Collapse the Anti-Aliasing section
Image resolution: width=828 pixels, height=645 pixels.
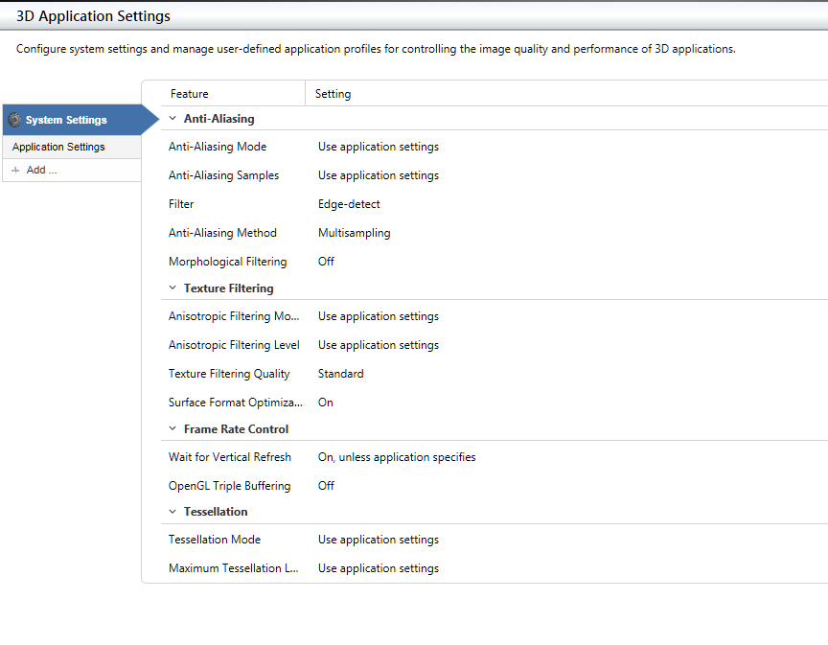click(172, 119)
